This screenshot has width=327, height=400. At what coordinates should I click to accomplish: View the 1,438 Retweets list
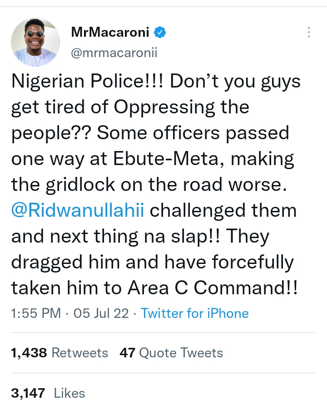point(59,353)
